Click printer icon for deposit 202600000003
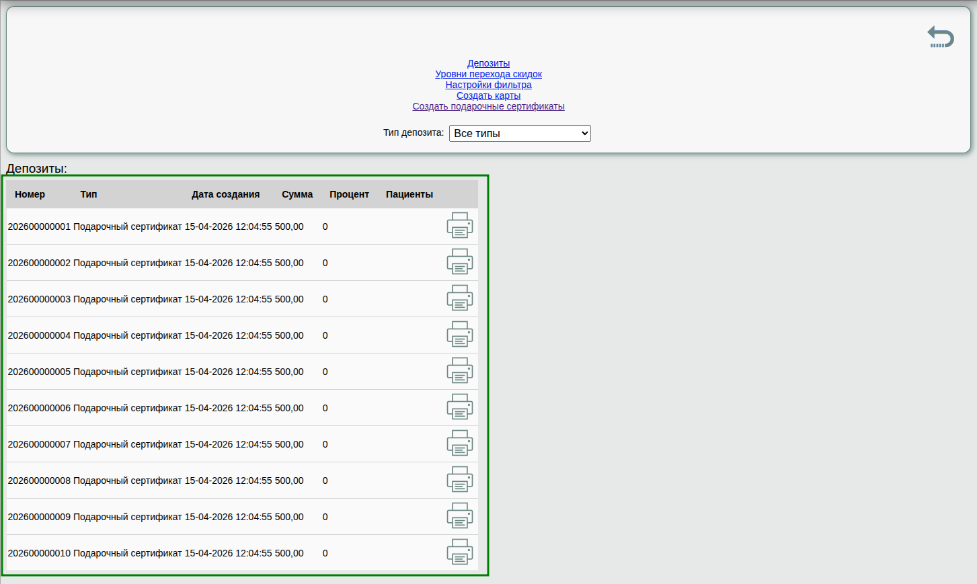 coord(460,298)
